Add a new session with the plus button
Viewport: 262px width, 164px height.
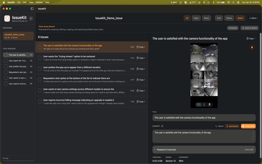[31, 18]
